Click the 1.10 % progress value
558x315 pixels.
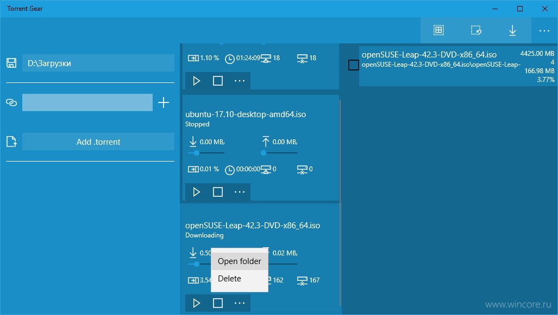[209, 58]
